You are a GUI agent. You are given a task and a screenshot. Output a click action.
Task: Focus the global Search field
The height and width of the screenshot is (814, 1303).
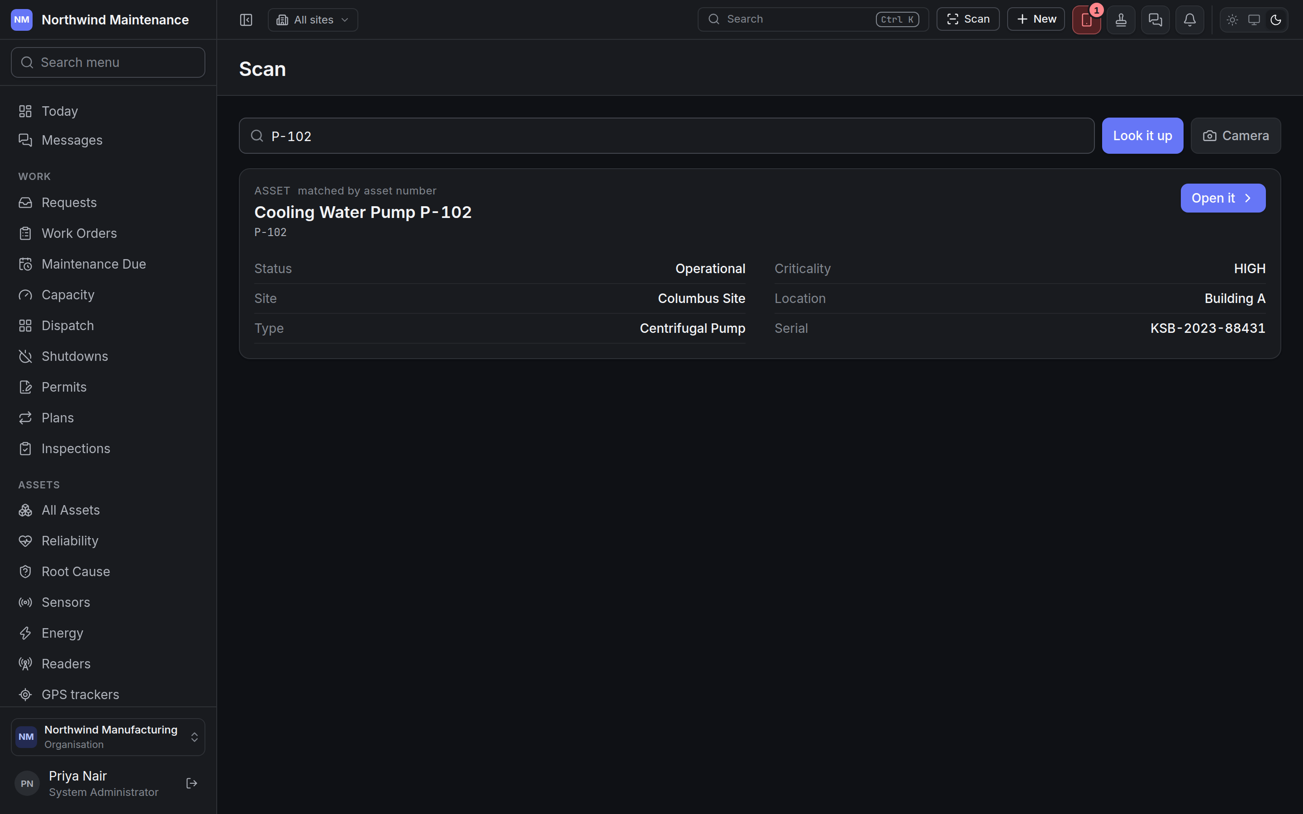click(813, 19)
